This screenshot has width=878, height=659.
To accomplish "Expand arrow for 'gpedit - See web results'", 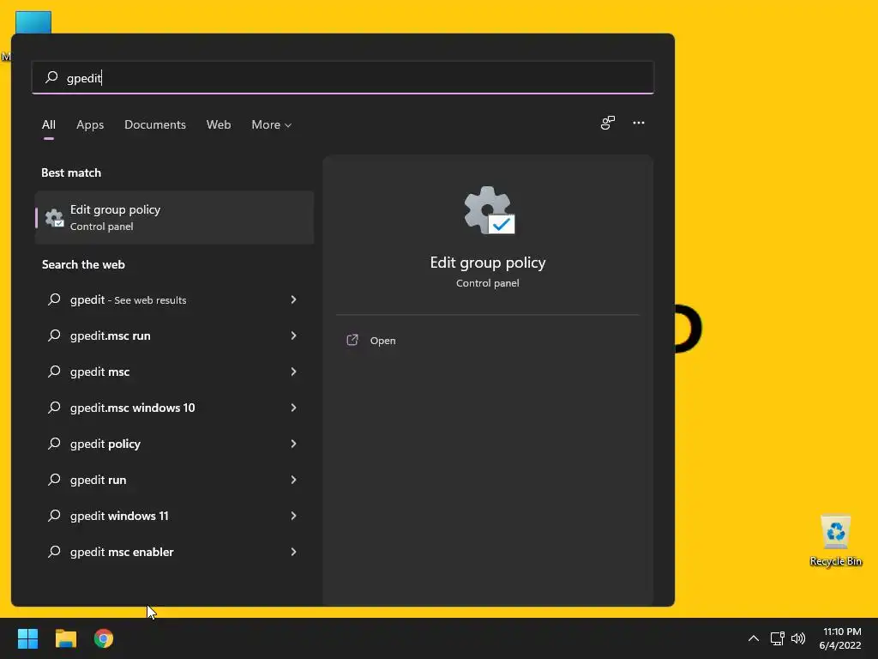I will pyautogui.click(x=293, y=299).
